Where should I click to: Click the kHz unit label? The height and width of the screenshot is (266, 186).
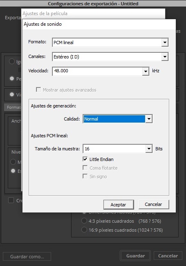click(156, 71)
